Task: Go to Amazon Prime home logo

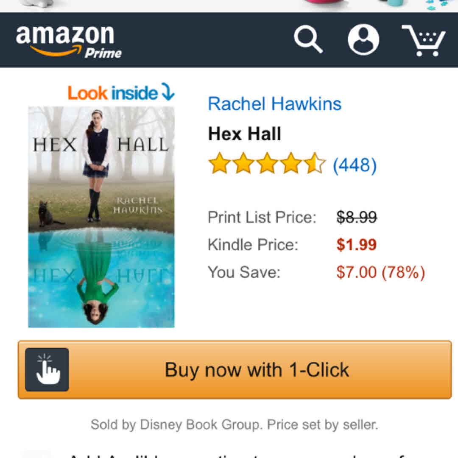Action: [69, 42]
